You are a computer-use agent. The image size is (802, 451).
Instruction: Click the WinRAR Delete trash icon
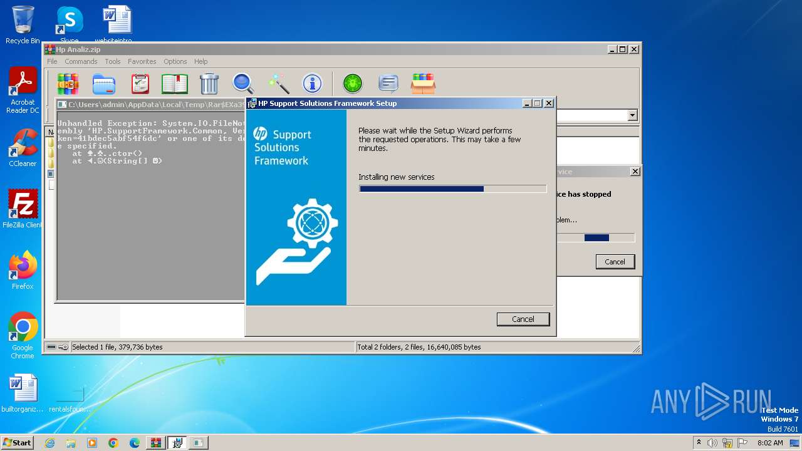click(x=209, y=83)
